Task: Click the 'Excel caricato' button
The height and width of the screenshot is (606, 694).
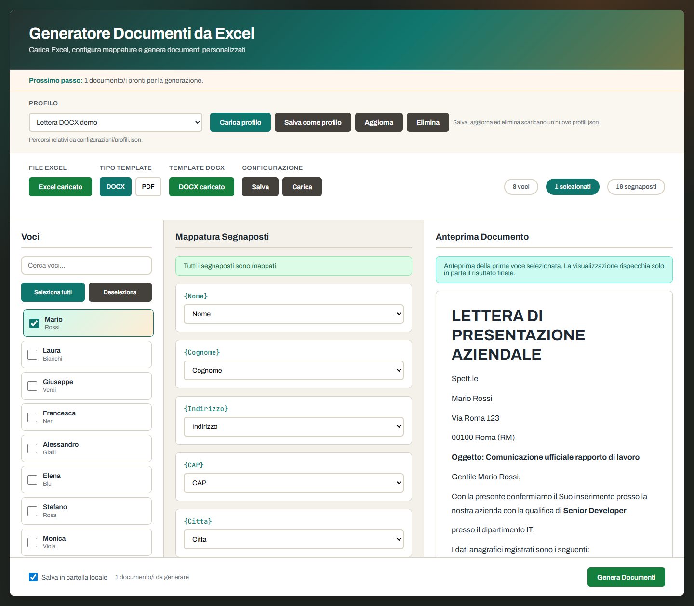Action: click(x=60, y=187)
